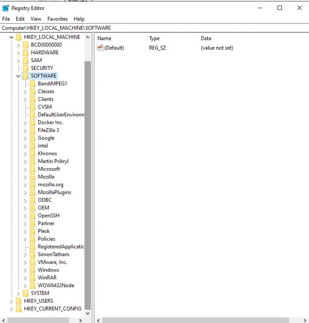
Task: Select the Policies key
Action: click(x=47, y=239)
